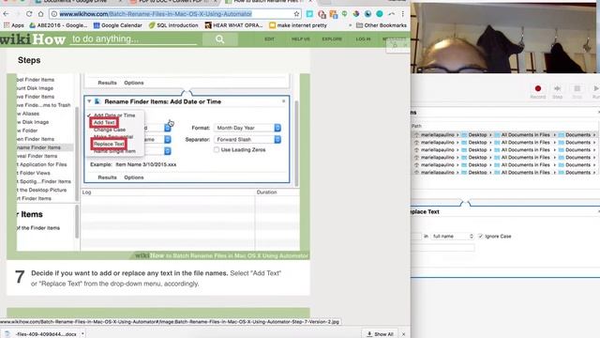Screen dimensions: 600x338
Task: Click the Log column header in tutorial image
Action: (87, 192)
